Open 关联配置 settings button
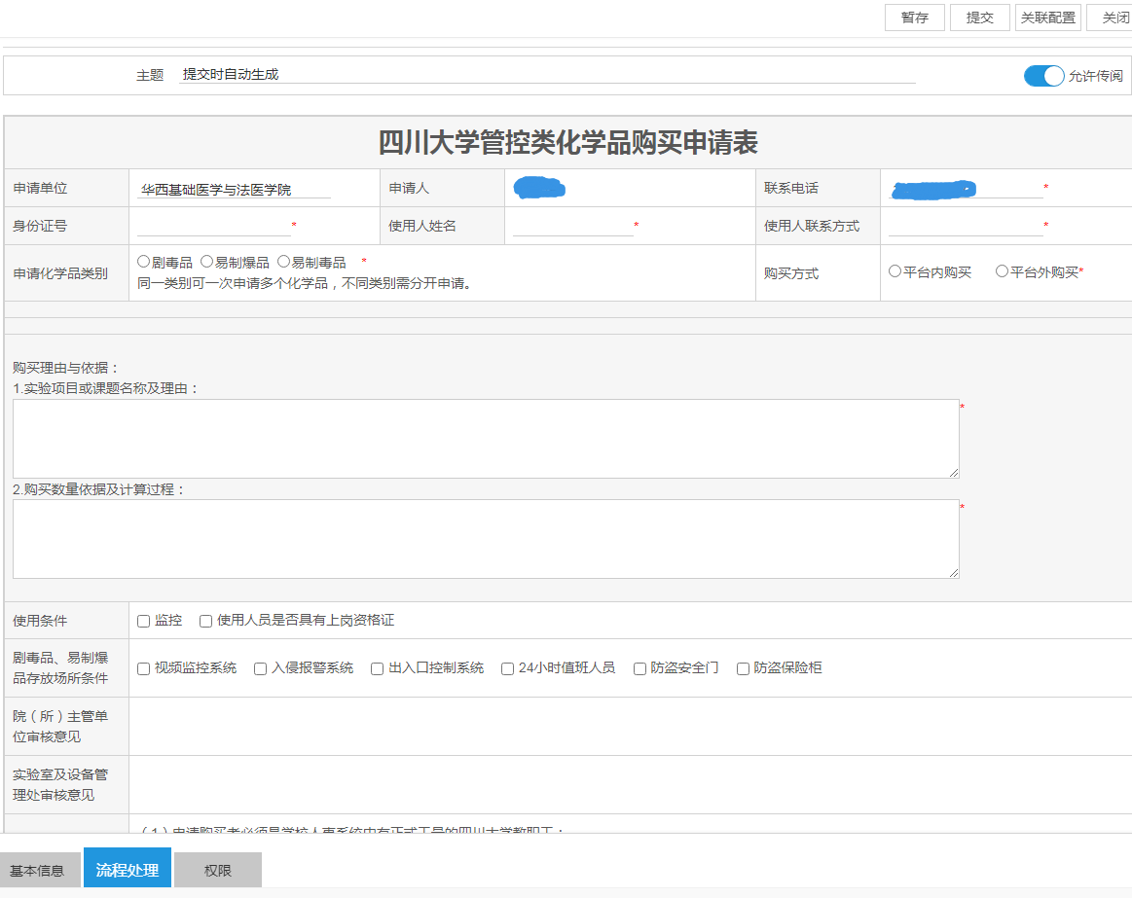The height and width of the screenshot is (898, 1132). tap(1047, 18)
